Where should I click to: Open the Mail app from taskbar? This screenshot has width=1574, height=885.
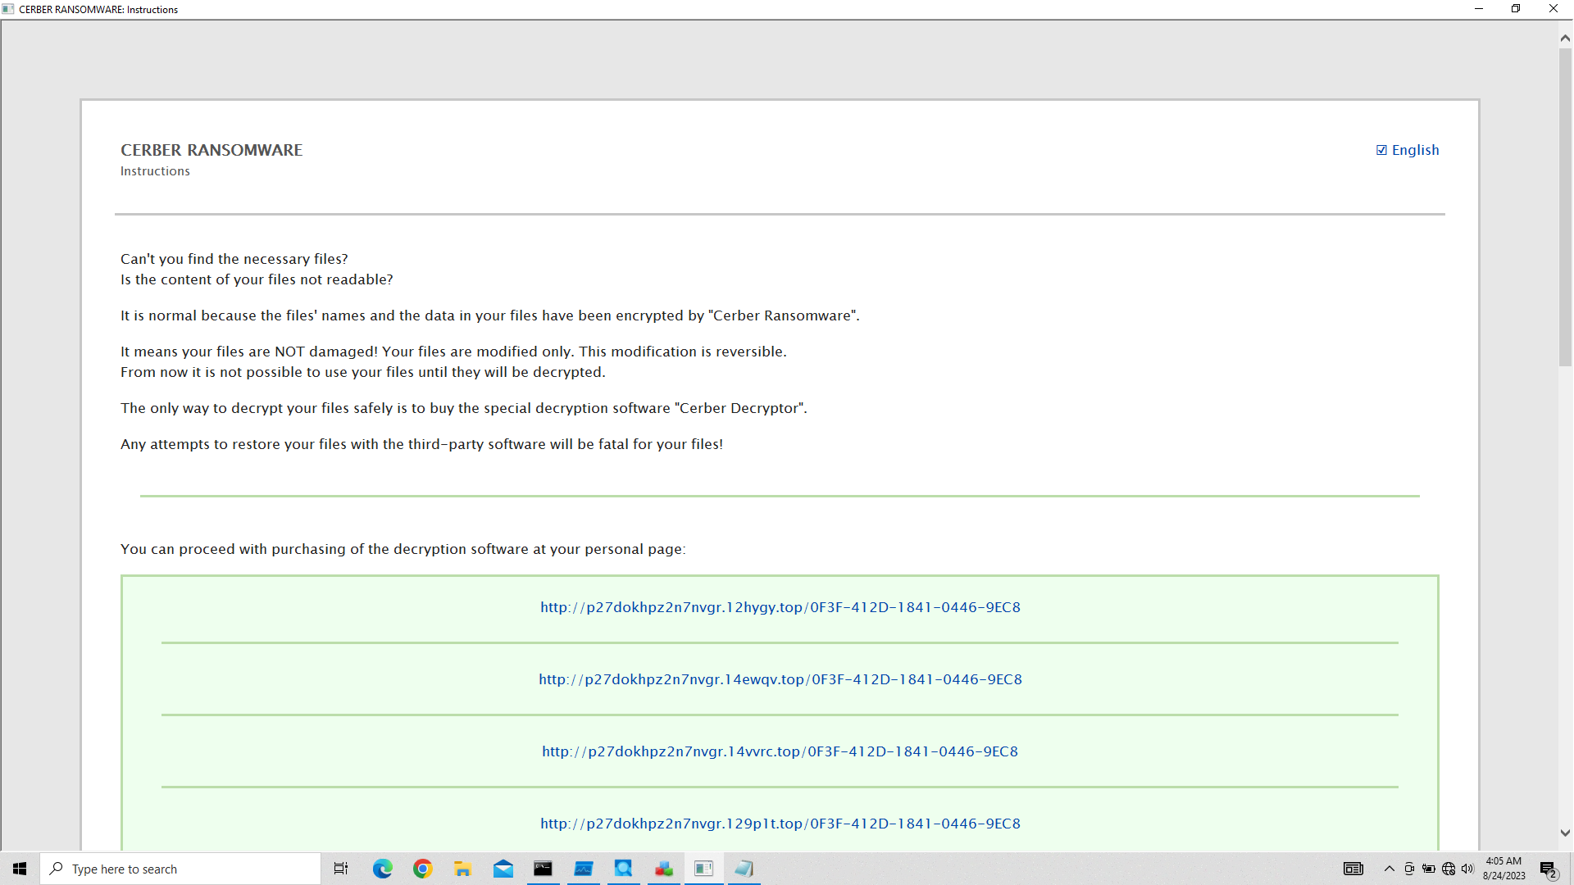tap(503, 869)
